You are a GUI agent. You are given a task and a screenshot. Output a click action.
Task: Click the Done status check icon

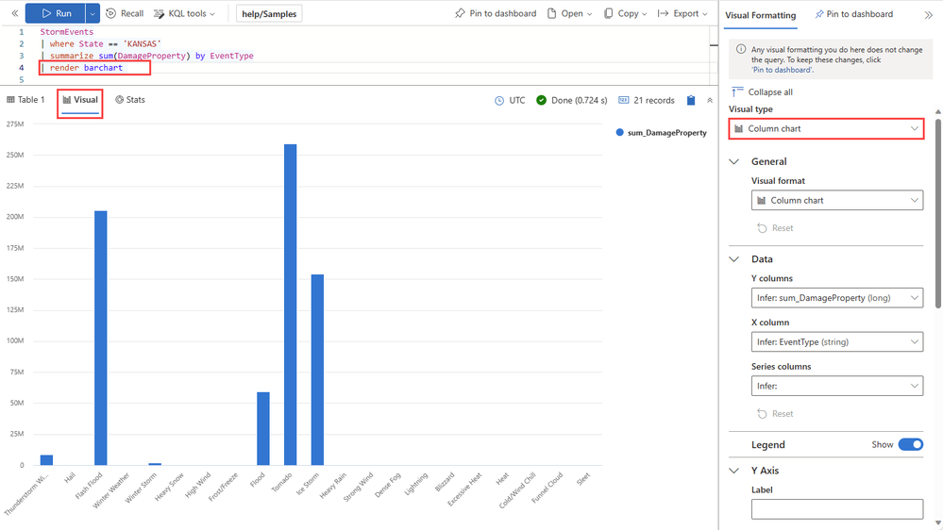[x=541, y=100]
